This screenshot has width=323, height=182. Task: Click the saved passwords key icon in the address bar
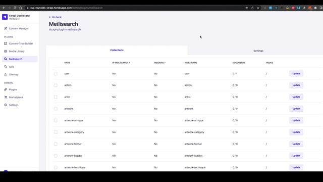247,8
